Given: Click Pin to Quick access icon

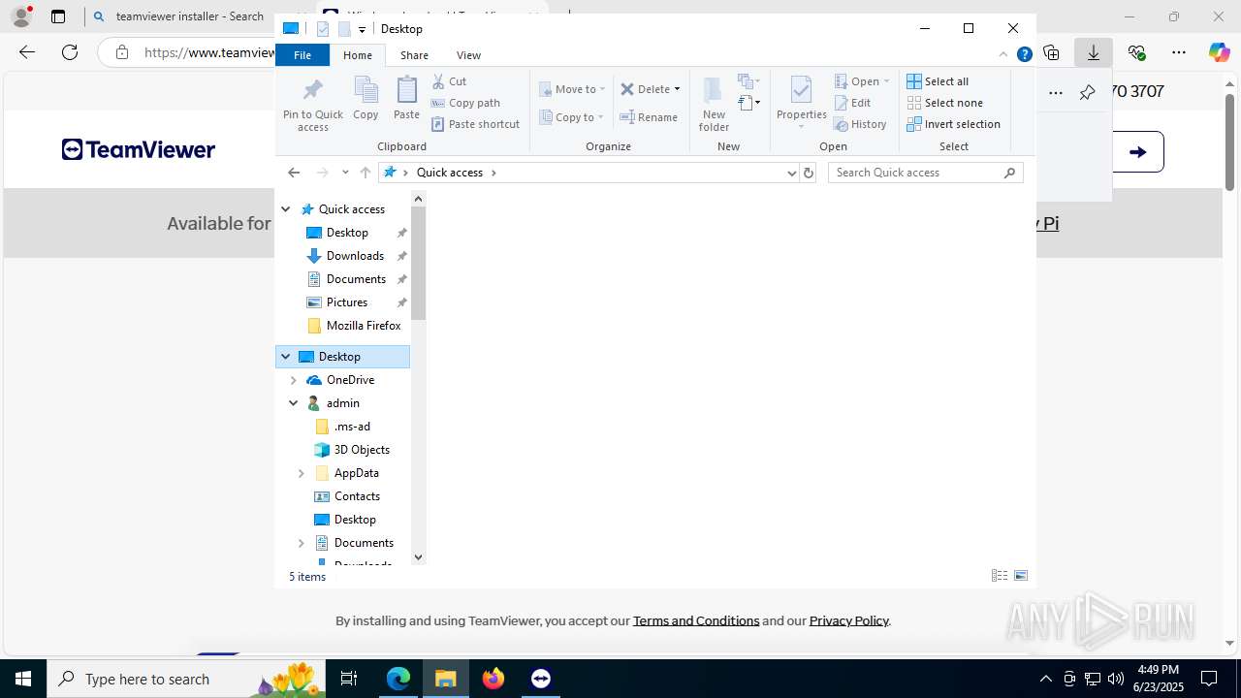Looking at the screenshot, I should [312, 106].
